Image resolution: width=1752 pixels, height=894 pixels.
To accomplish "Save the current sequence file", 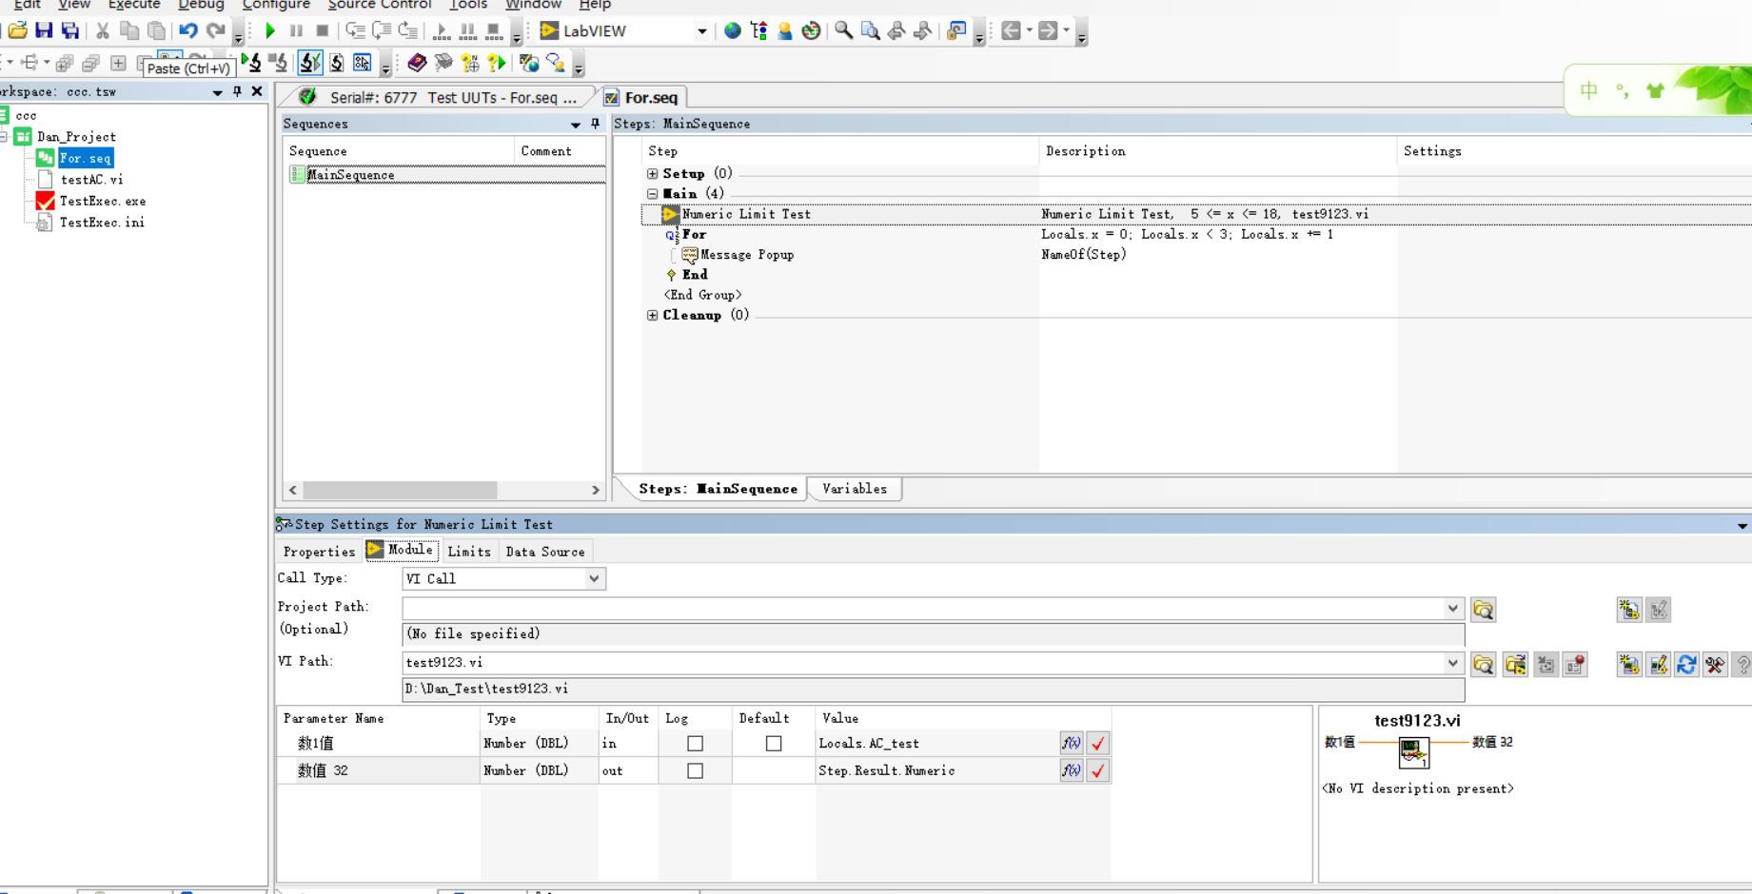I will pos(44,30).
